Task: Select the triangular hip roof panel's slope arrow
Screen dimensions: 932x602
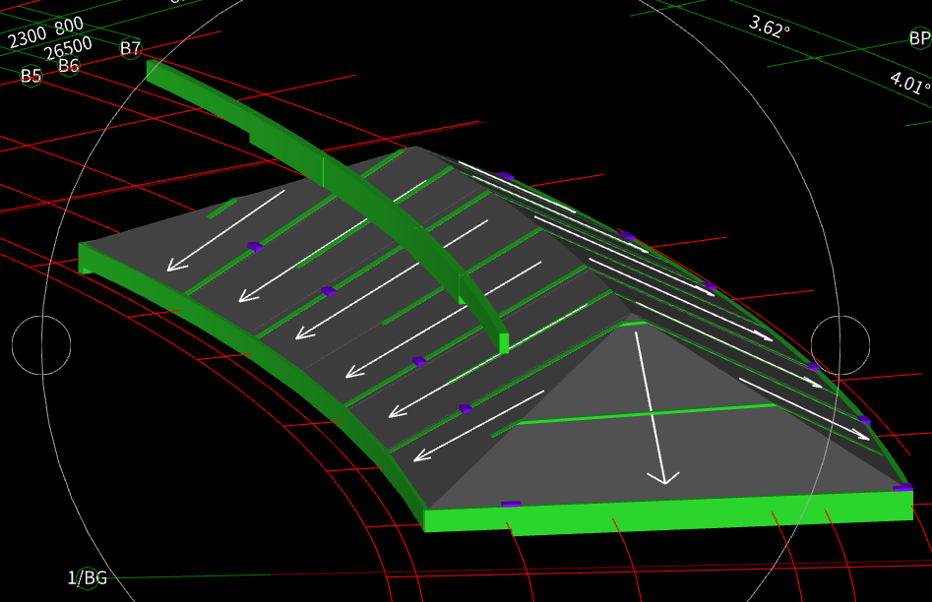Action: 655,408
